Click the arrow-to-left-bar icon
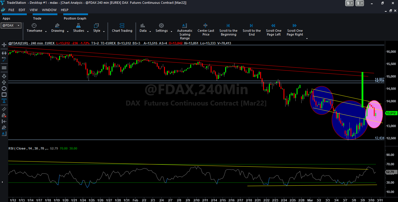This screenshot has height=202, width=398. 4,122
